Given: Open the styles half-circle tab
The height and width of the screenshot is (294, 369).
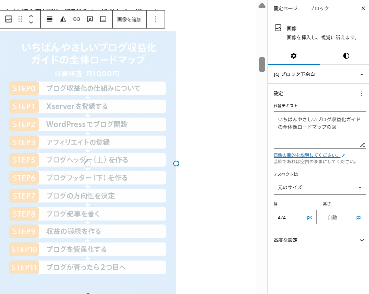Looking at the screenshot, I should click(x=346, y=55).
